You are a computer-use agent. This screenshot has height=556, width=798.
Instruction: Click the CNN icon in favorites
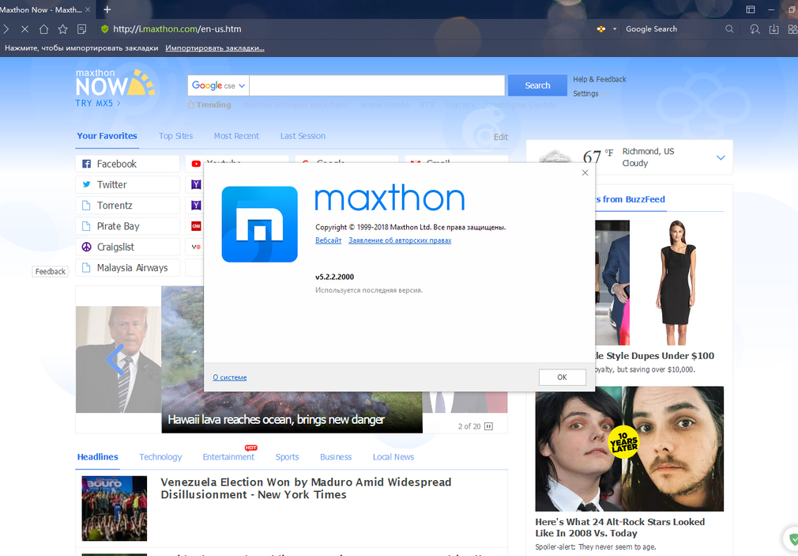[x=196, y=226]
